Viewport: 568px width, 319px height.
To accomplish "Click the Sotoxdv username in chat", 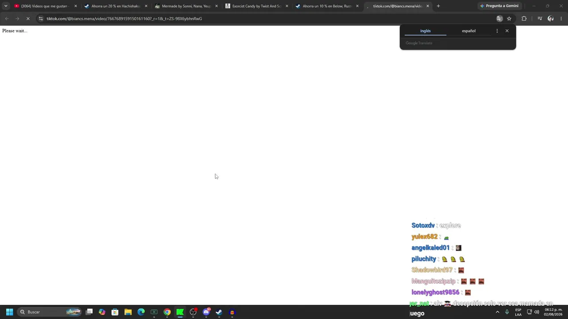I will [x=423, y=226].
